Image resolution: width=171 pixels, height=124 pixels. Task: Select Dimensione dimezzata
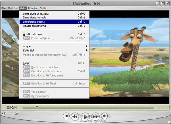[x=54, y=13]
